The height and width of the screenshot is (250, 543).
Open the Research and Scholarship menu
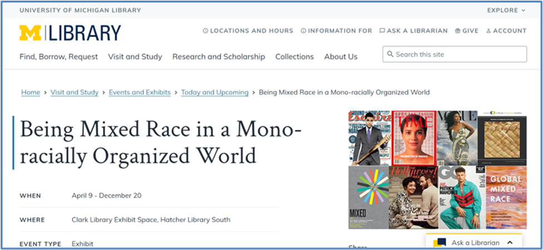click(218, 57)
